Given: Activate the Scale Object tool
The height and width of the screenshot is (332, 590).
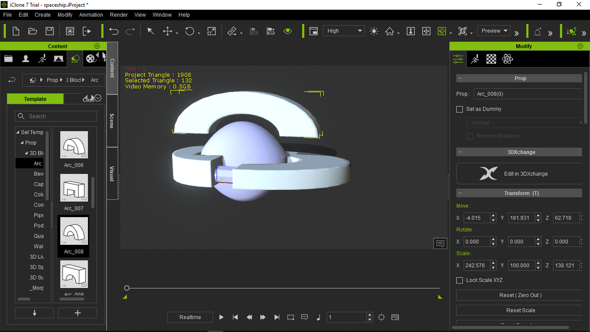Looking at the screenshot, I should [x=212, y=31].
